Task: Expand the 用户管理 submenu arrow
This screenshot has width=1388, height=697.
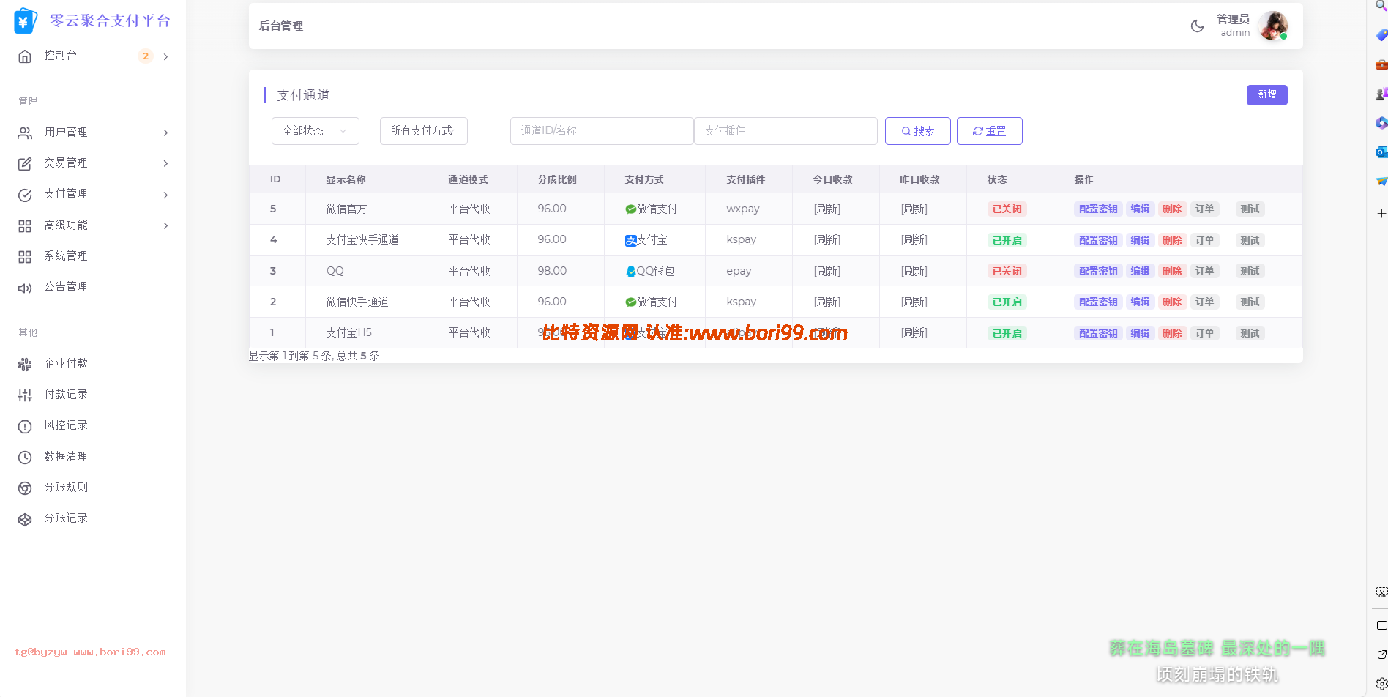Action: [165, 133]
